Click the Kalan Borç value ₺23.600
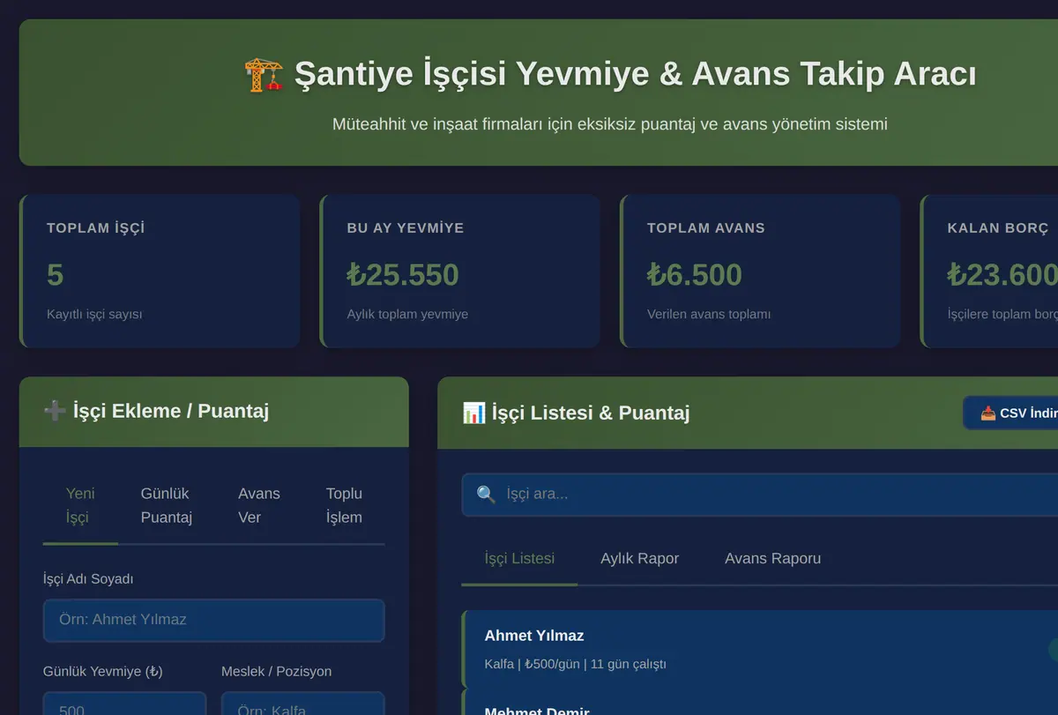This screenshot has width=1058, height=715. [x=1002, y=275]
